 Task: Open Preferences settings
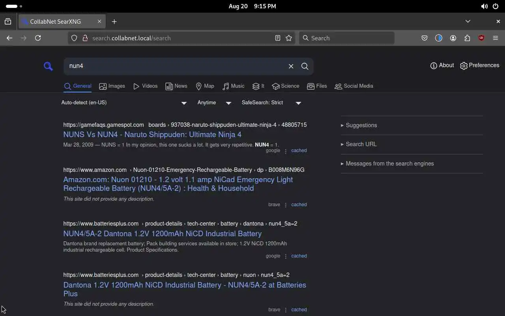click(480, 66)
